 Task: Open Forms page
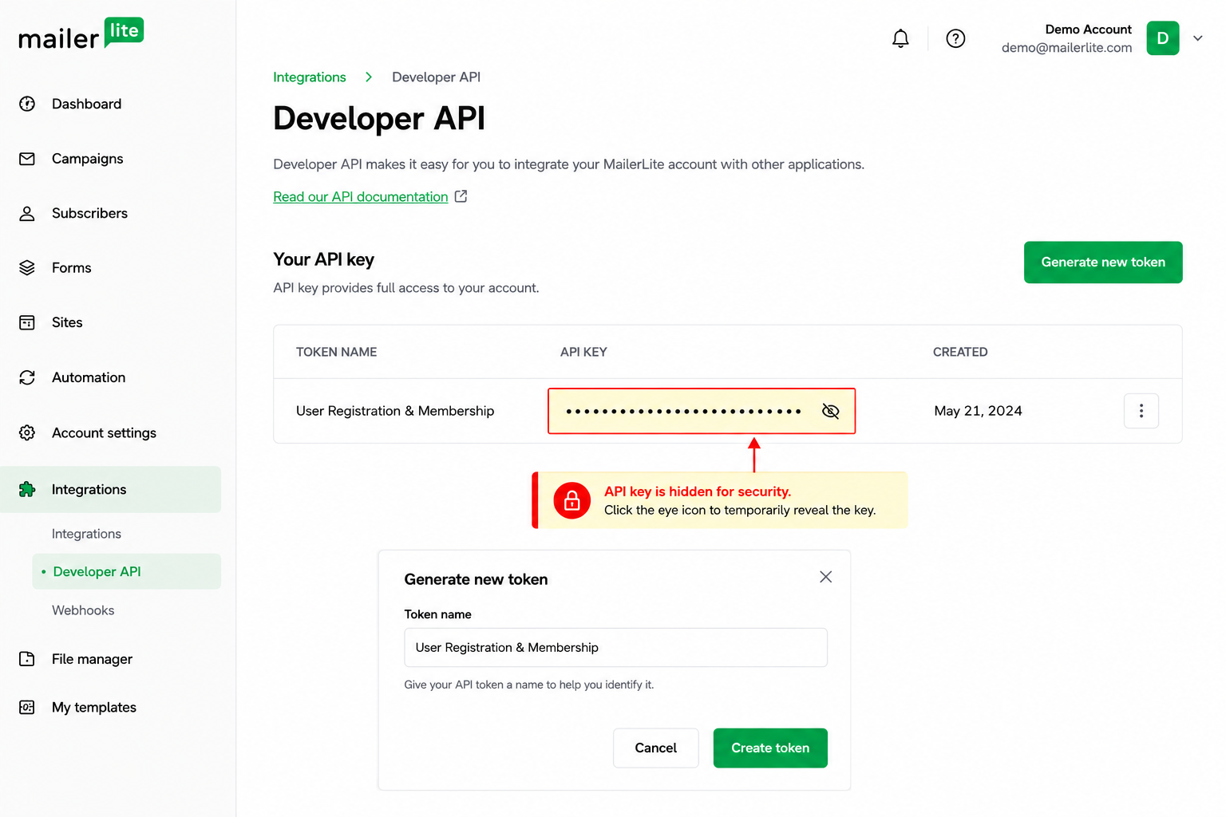[71, 268]
